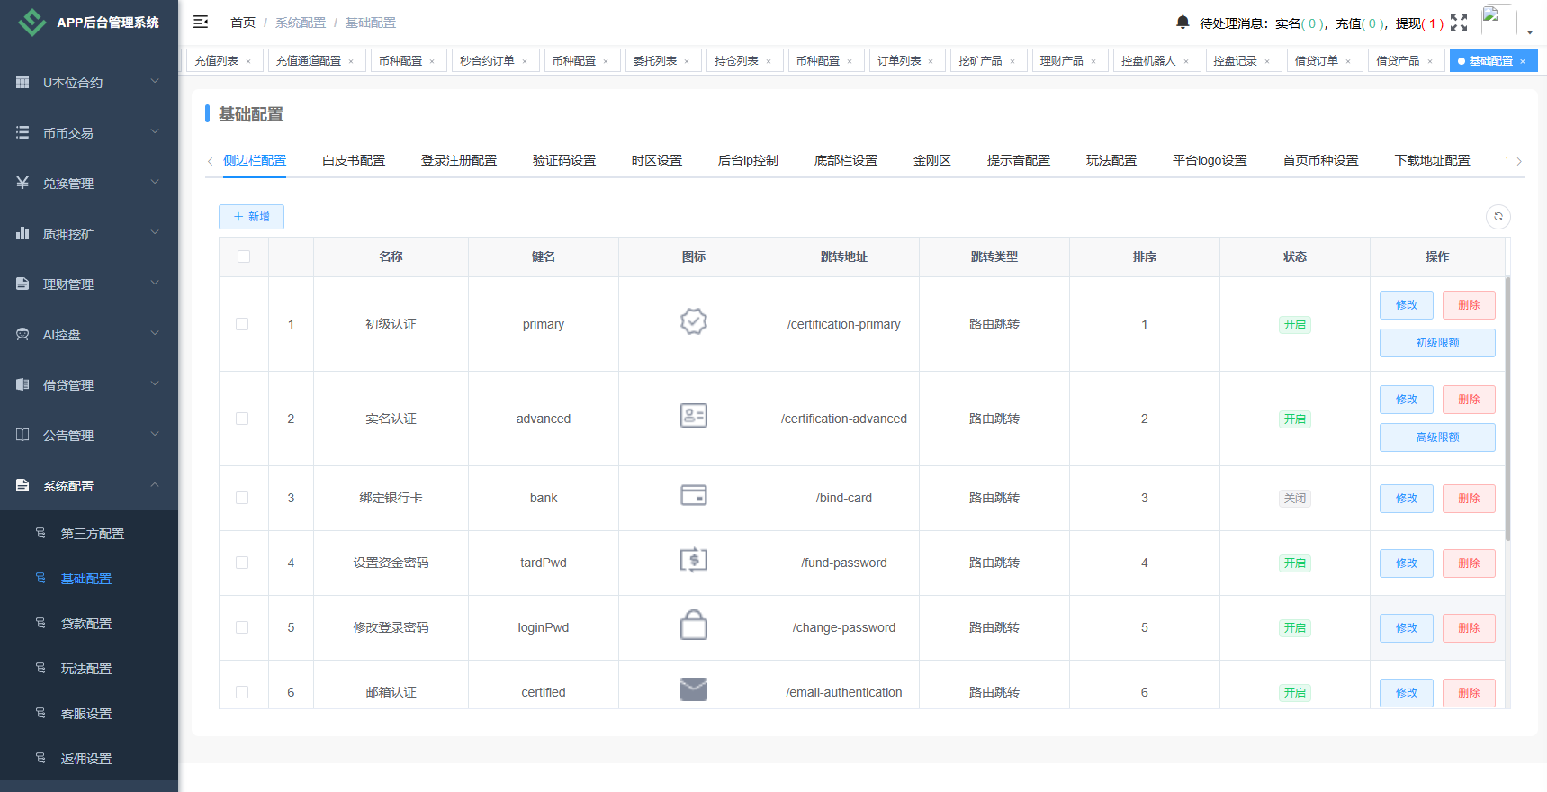Switch to the 白皮书配置 tab
1547x792 pixels.
pyautogui.click(x=353, y=160)
